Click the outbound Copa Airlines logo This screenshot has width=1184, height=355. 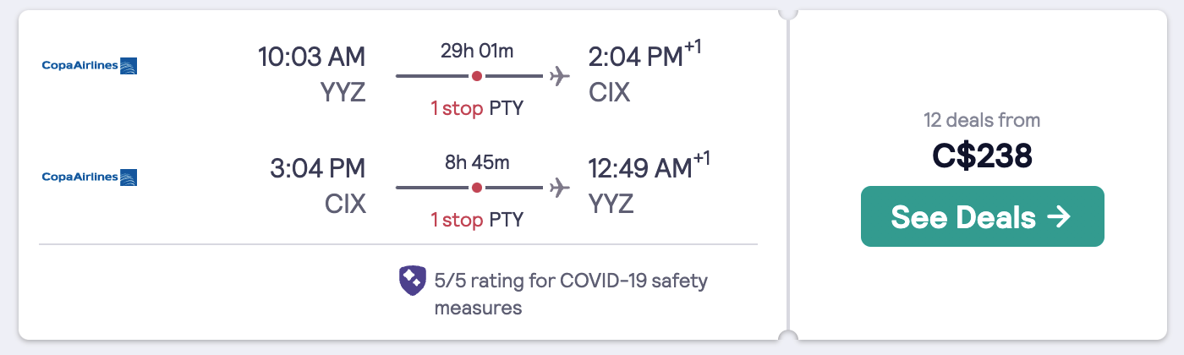90,65
